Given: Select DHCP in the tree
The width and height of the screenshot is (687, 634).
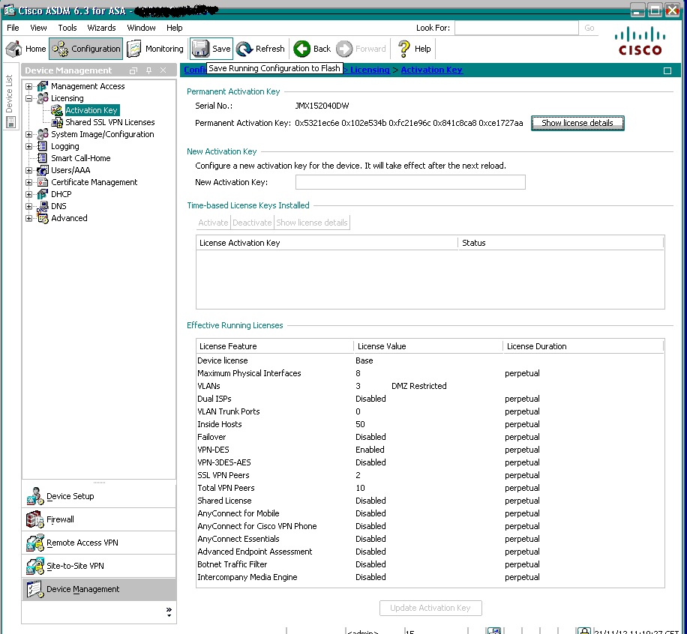Looking at the screenshot, I should (61, 194).
